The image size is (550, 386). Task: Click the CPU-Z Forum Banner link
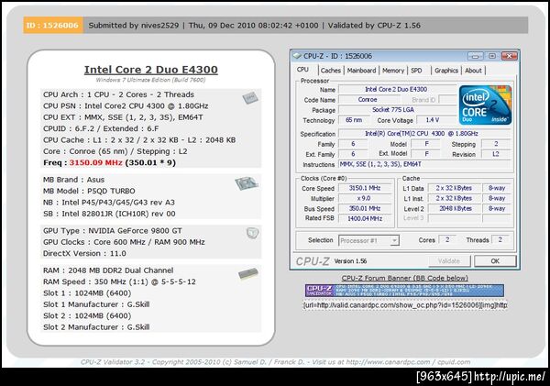click(405, 278)
